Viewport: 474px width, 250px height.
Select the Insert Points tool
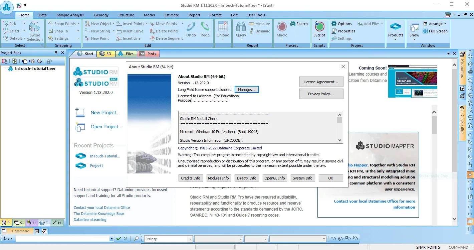pos(131,24)
